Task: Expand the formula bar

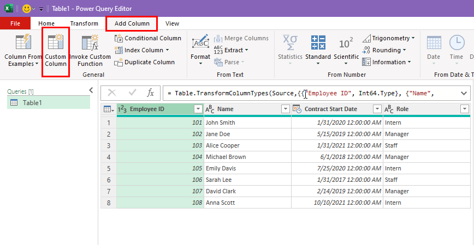Action: (464, 94)
